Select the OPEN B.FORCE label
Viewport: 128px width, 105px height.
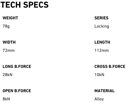[x=17, y=91]
